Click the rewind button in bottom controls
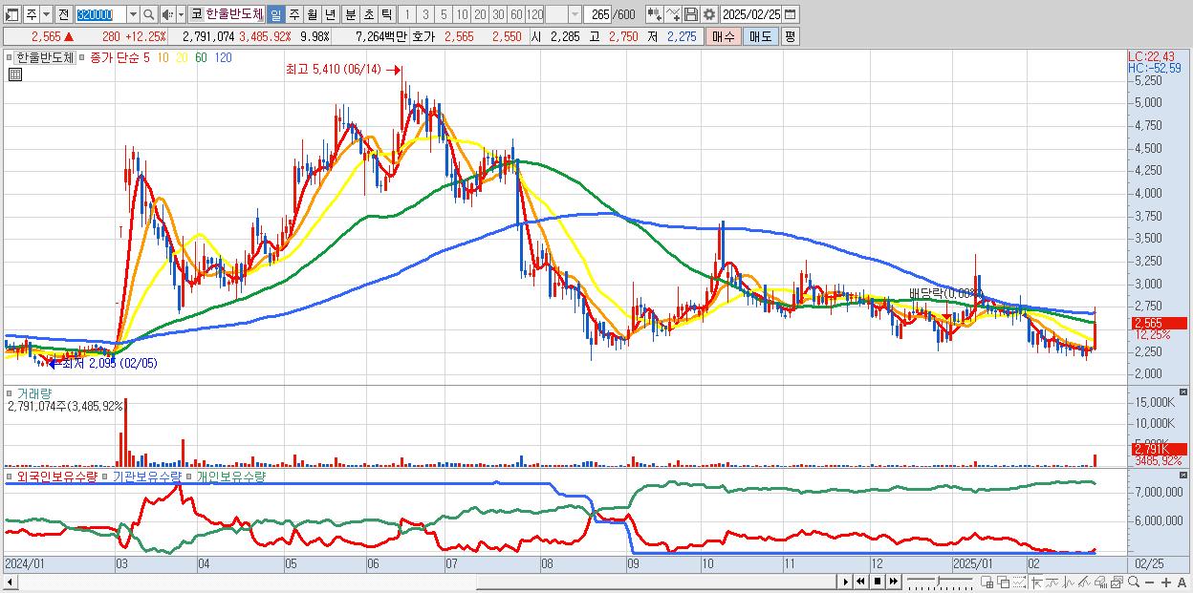 860,582
